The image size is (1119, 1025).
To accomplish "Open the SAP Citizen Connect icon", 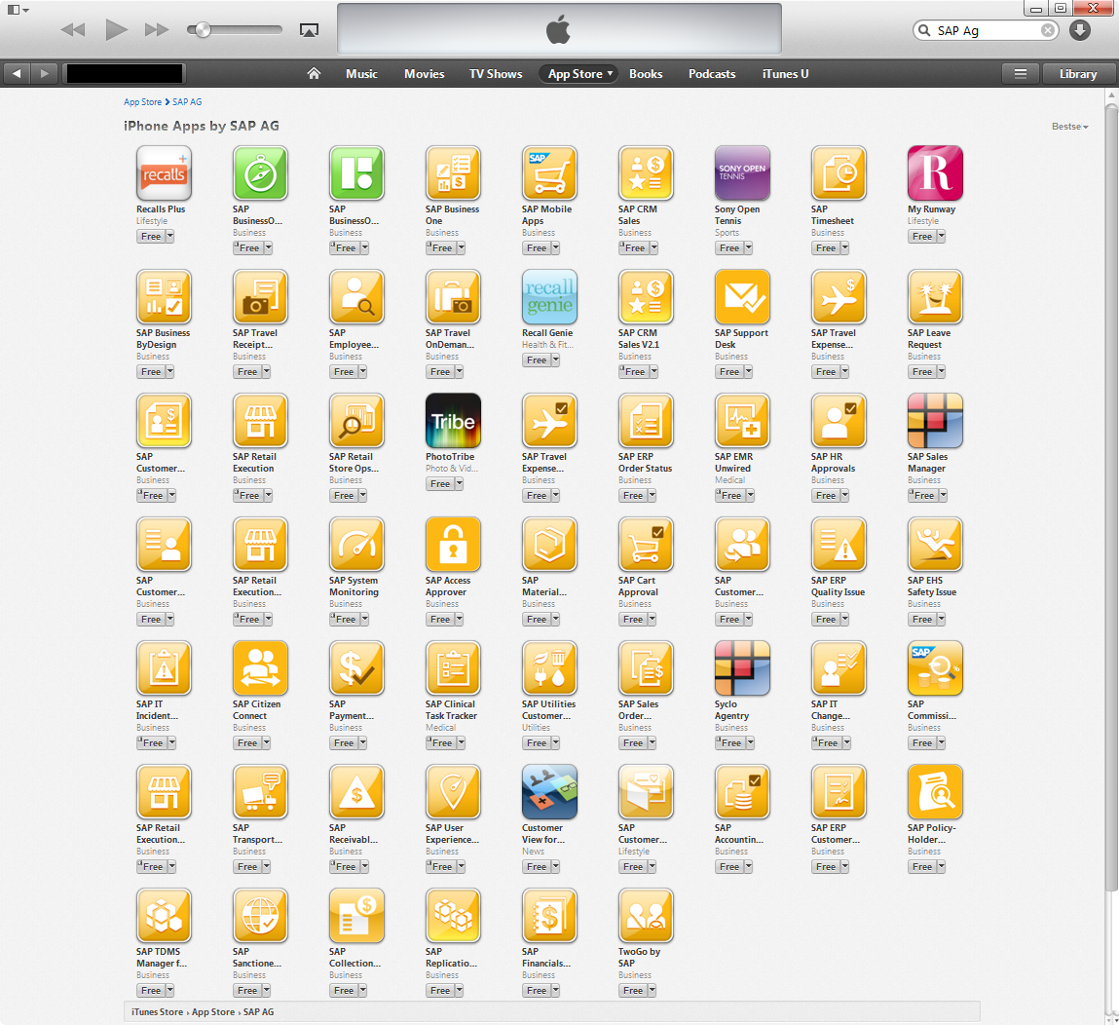I will coord(260,668).
